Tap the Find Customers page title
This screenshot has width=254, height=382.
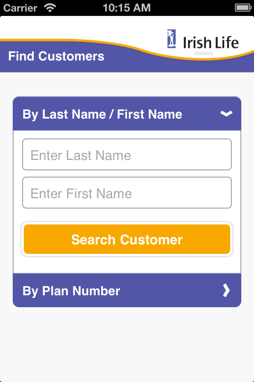[x=56, y=56]
